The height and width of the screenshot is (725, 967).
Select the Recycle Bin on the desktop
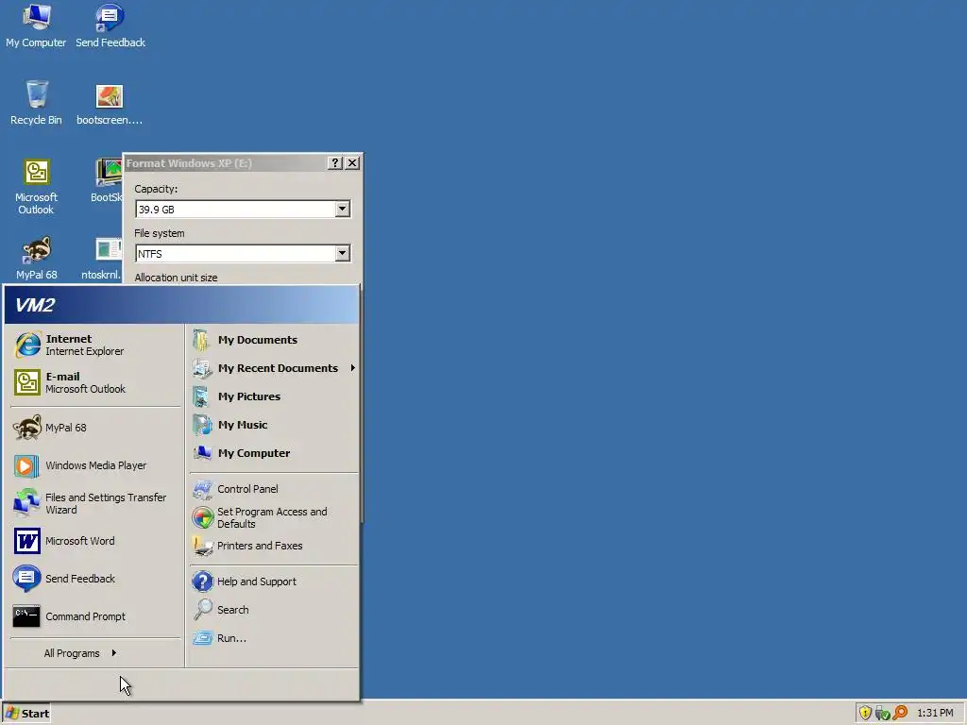pyautogui.click(x=36, y=103)
